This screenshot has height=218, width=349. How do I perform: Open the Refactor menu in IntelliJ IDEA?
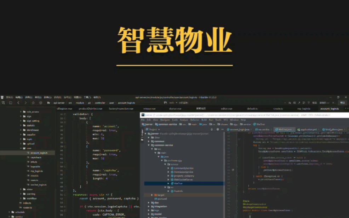click(195, 120)
